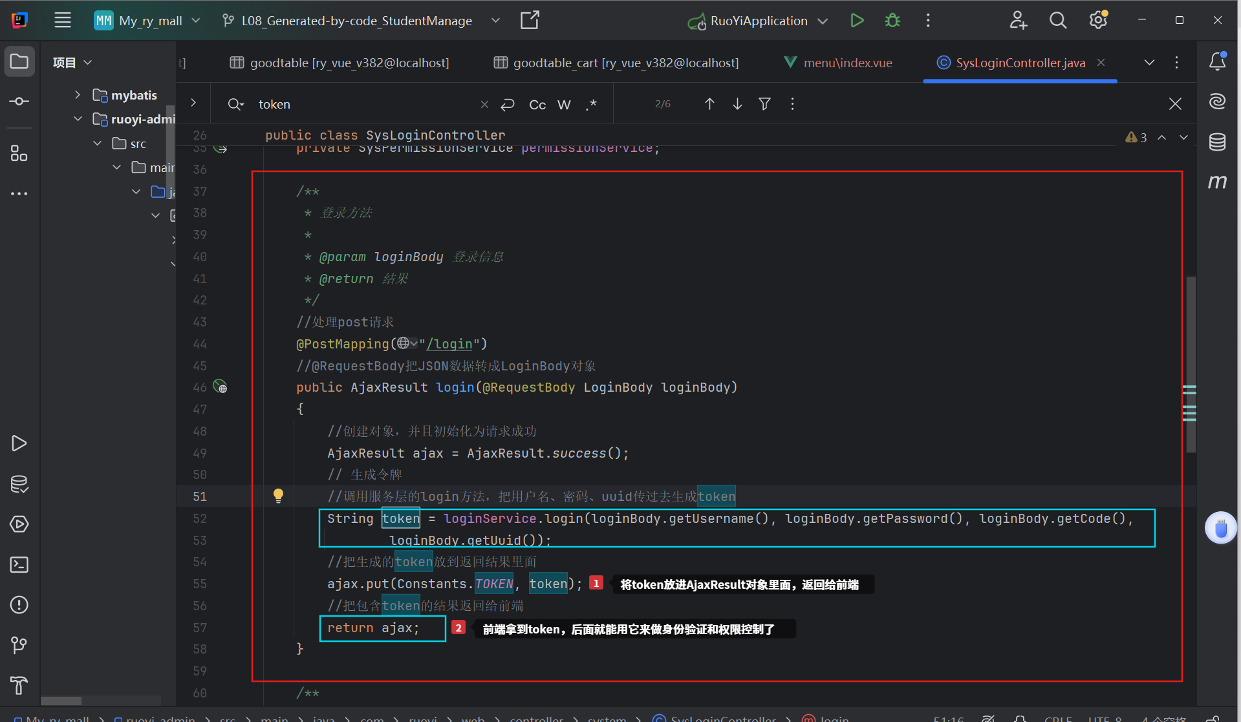Viewport: 1241px width, 722px height.
Task: Show more tool windows ellipsis
Action: 19,193
